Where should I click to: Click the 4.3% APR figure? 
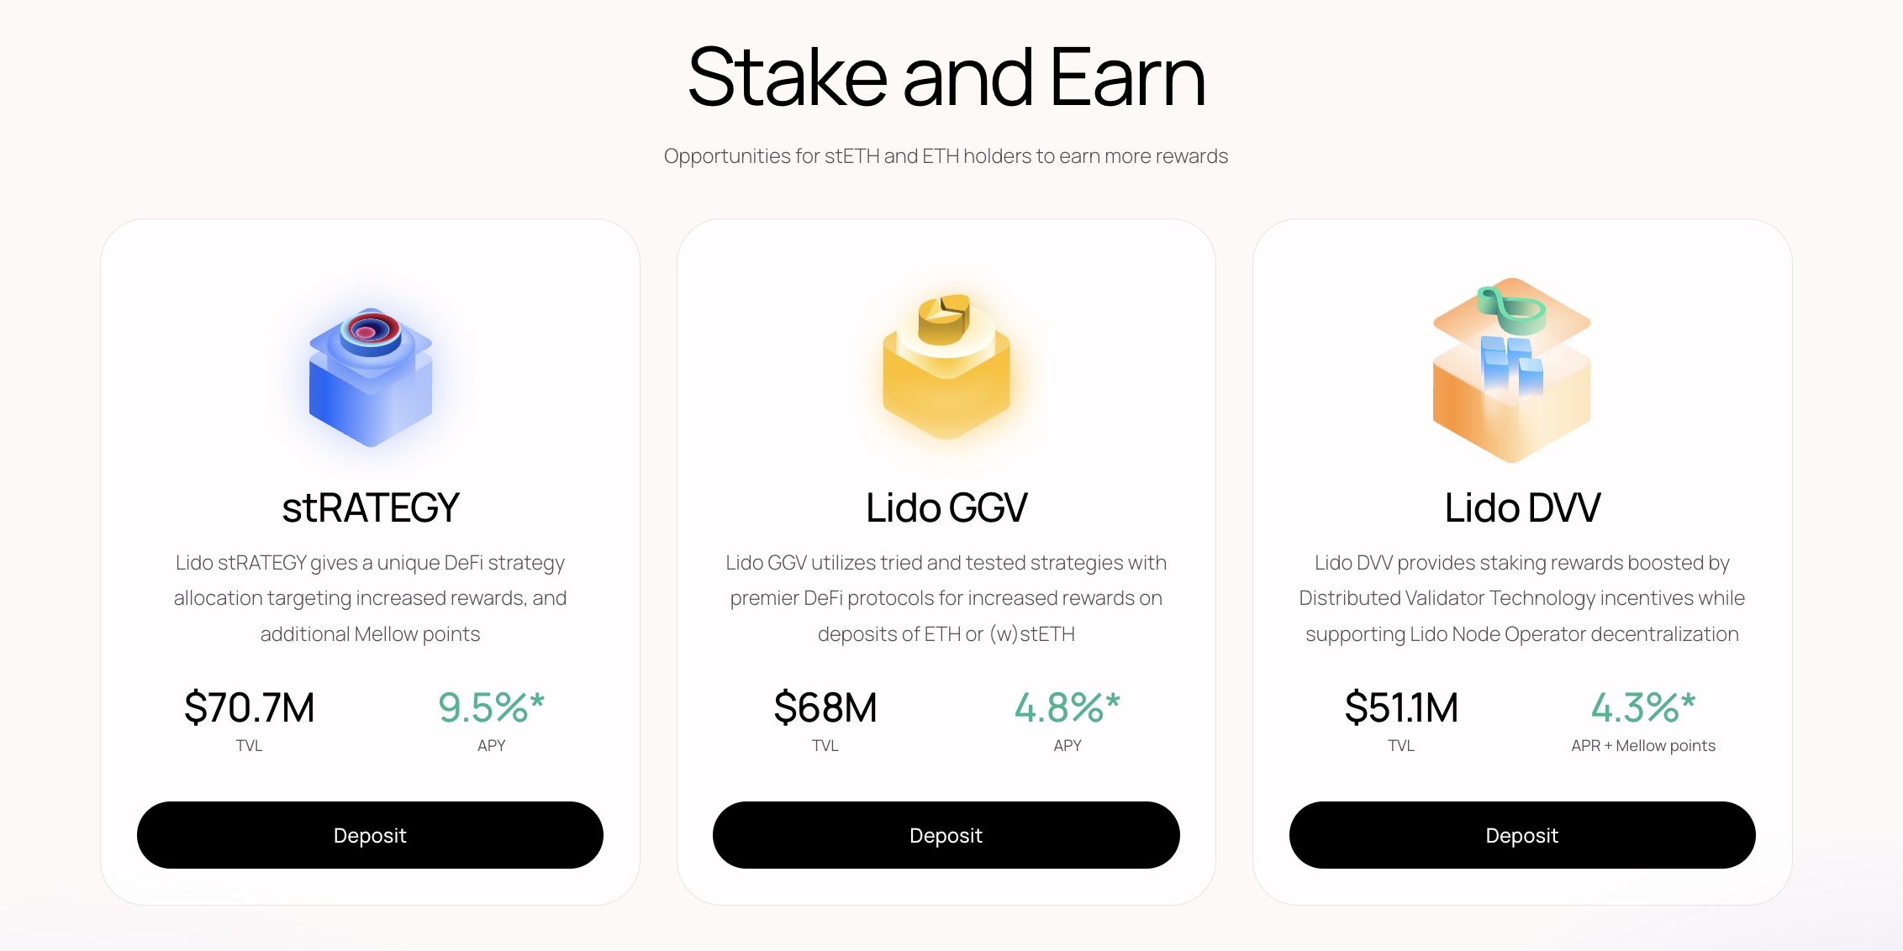[1642, 707]
